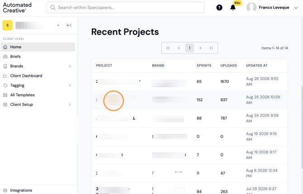Viewport: 303px width, 194px height.
Task: Click the date Aug 19 2026 9:17 AM
Action: pyautogui.click(x=261, y=155)
